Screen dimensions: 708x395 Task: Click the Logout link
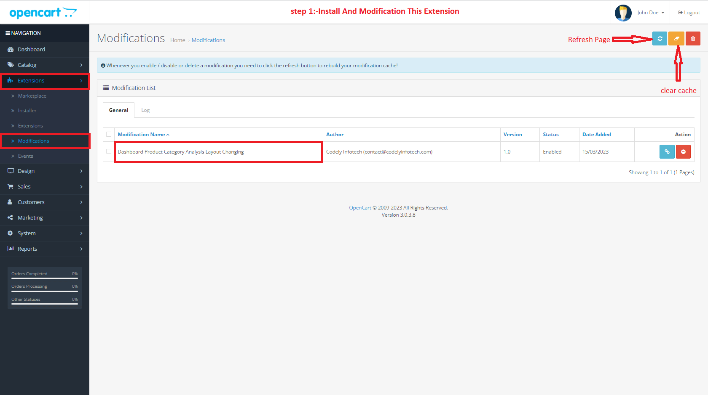pos(689,13)
